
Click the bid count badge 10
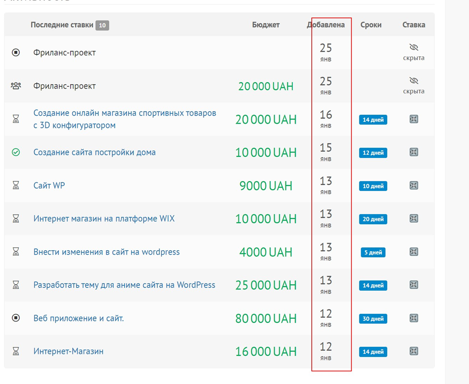pos(102,25)
